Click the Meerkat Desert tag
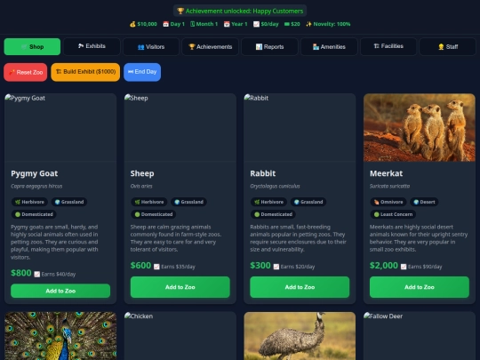Image resolution: width=480 pixels, height=360 pixels. pyautogui.click(x=424, y=202)
